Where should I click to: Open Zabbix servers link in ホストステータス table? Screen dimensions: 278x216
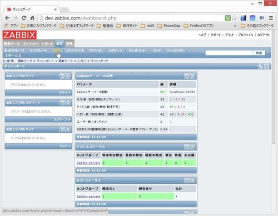pos(88,197)
